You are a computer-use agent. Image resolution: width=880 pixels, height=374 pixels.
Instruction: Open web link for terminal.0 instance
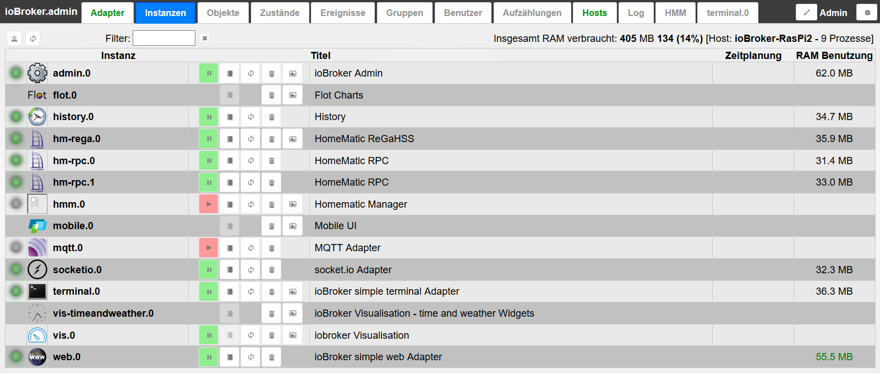(x=292, y=291)
